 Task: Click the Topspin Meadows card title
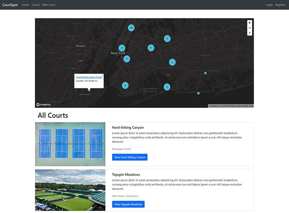click(126, 175)
